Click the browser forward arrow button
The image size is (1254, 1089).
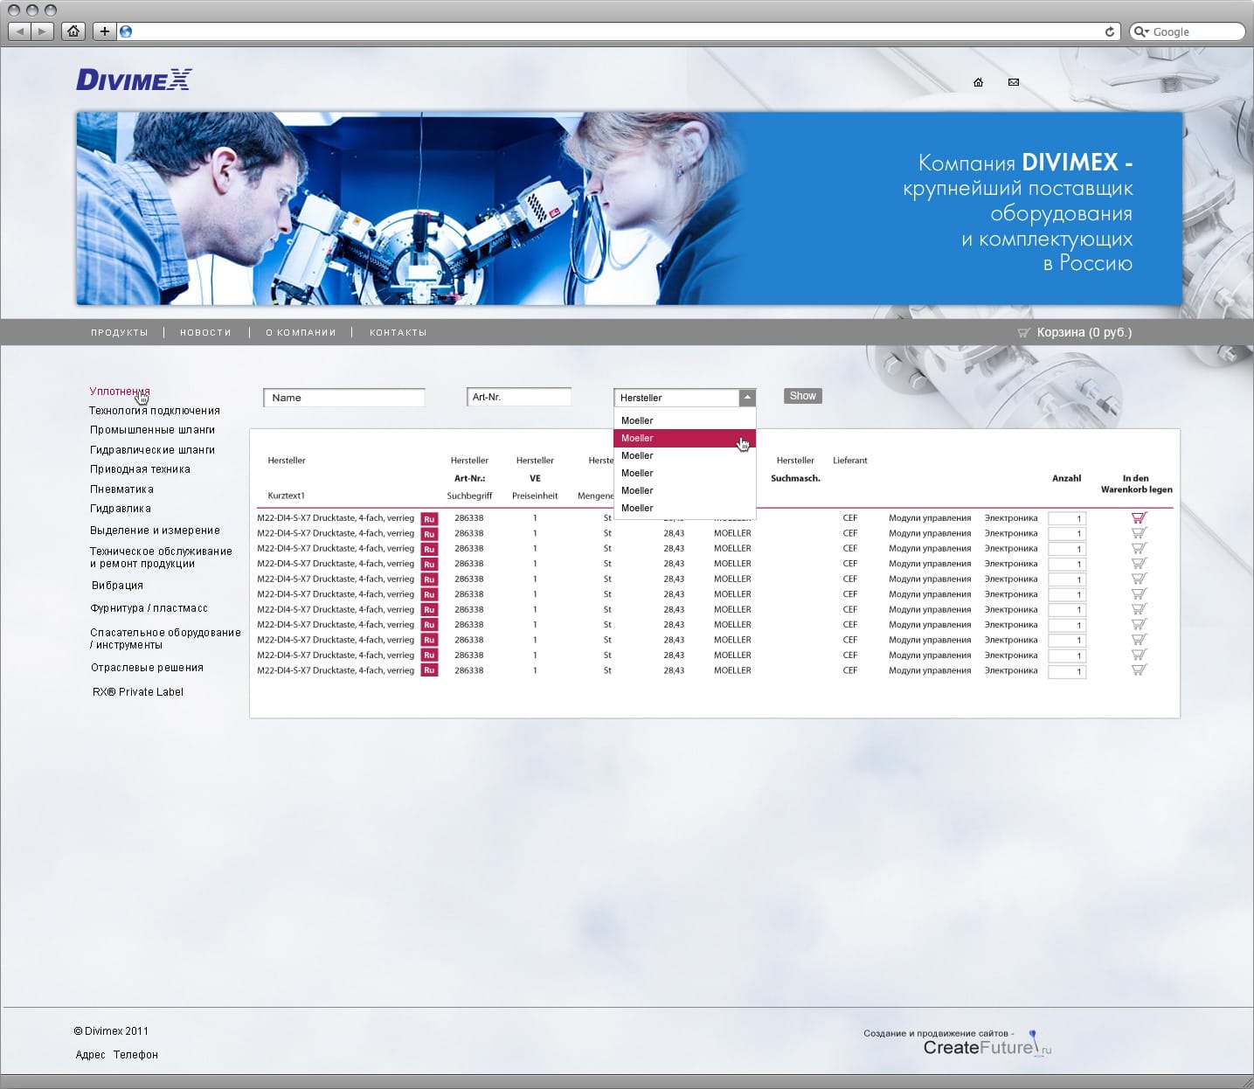(x=43, y=31)
